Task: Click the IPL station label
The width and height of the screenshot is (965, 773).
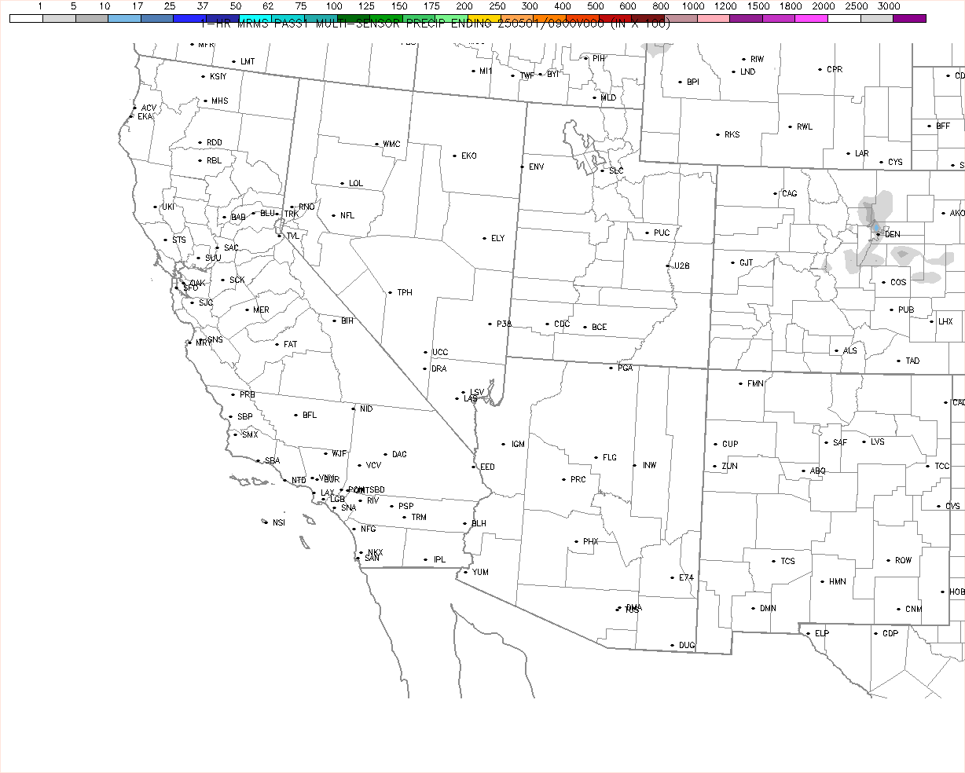Action: tap(439, 560)
